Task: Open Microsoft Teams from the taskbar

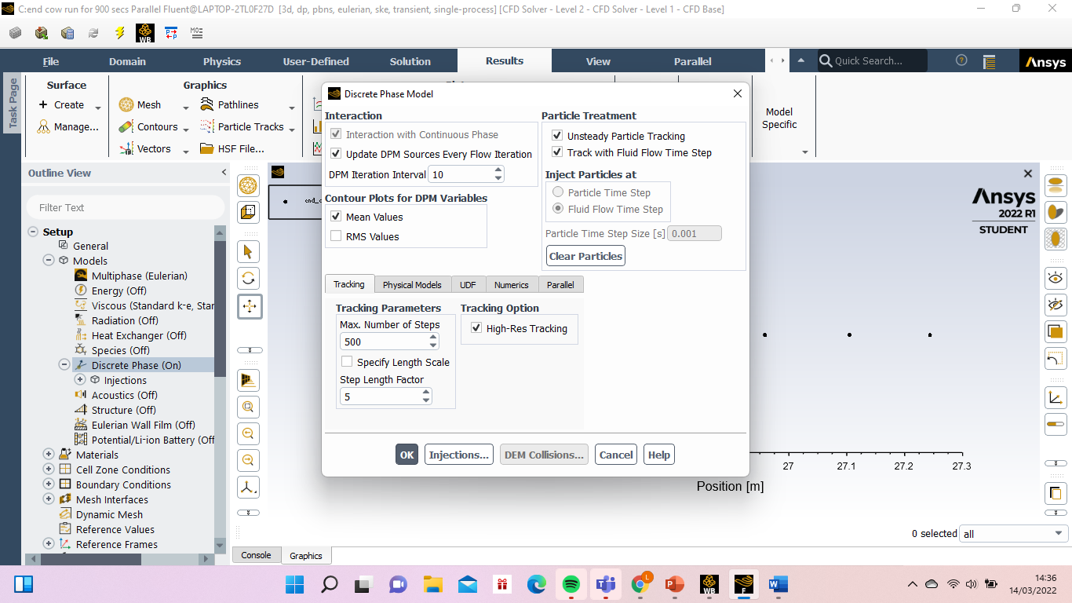Action: tap(605, 585)
